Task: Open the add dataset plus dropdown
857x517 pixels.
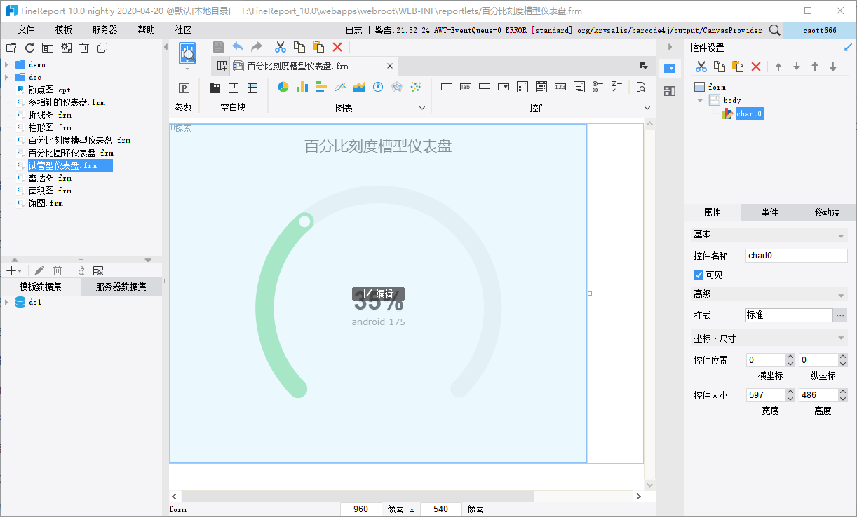Action: pos(13,270)
